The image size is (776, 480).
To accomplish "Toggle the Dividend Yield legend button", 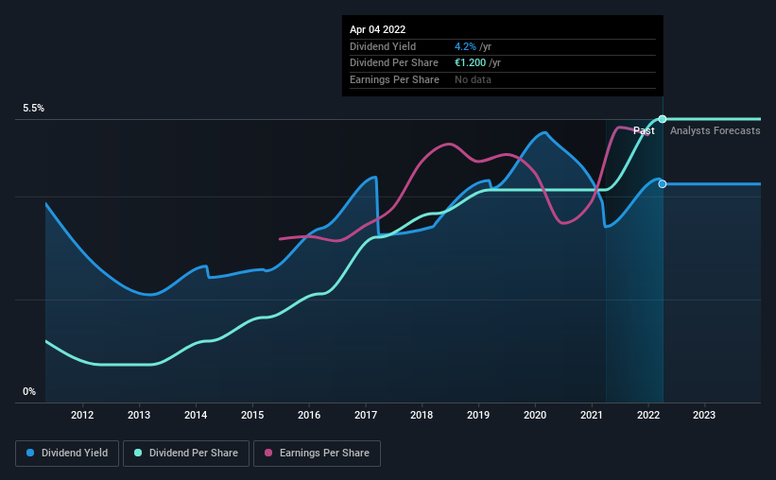I will coord(67,454).
